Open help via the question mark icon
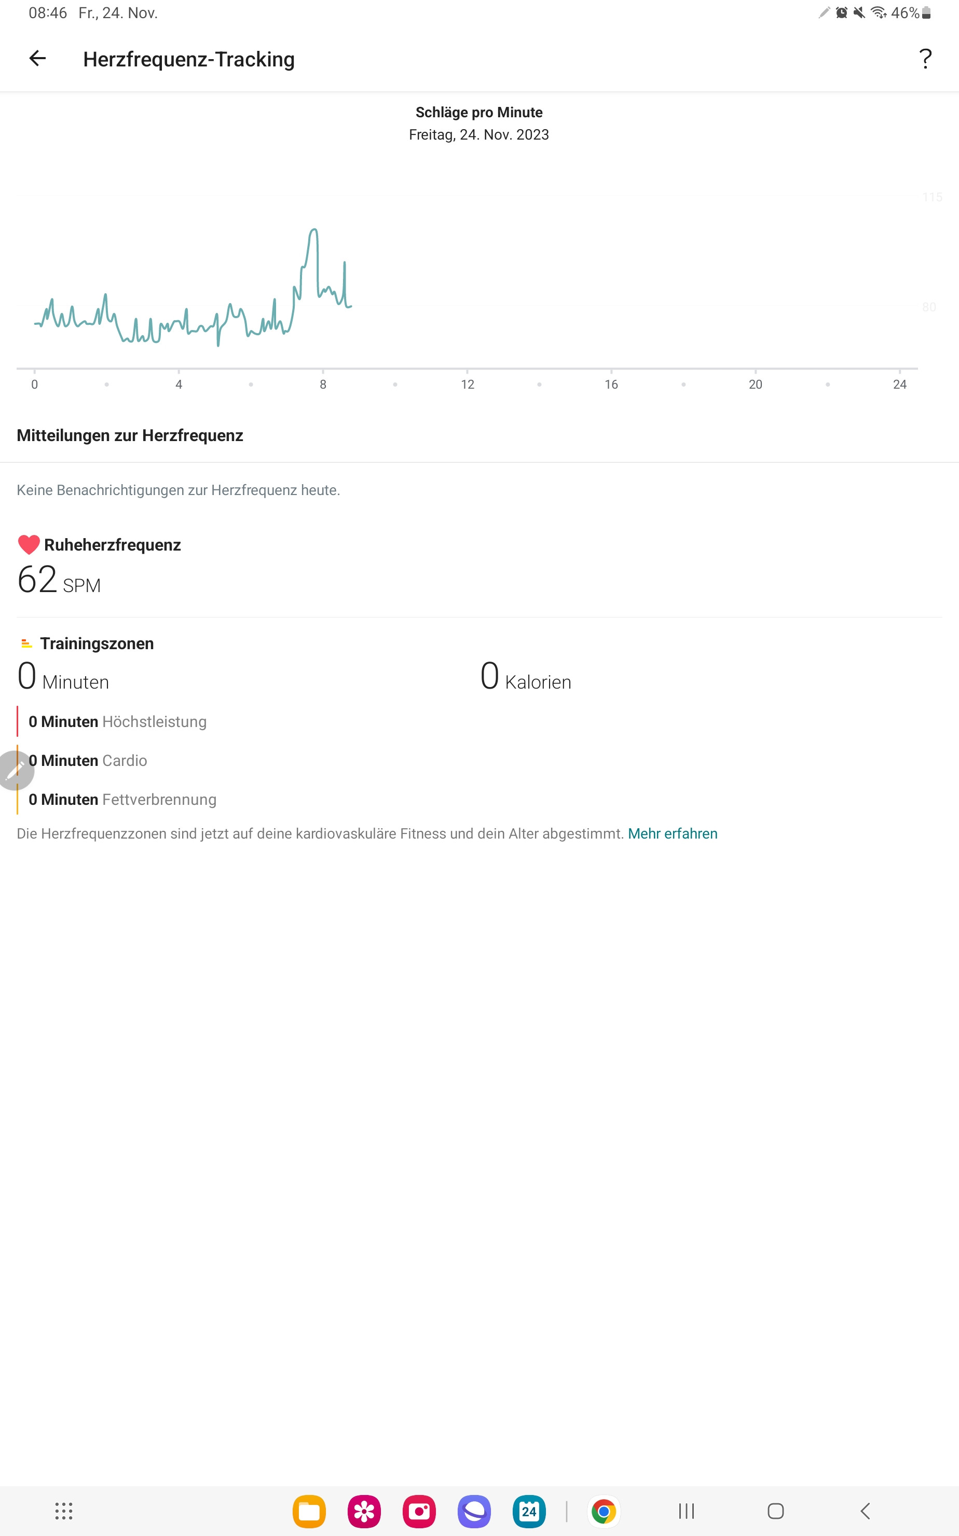This screenshot has height=1536, width=959. coord(925,58)
